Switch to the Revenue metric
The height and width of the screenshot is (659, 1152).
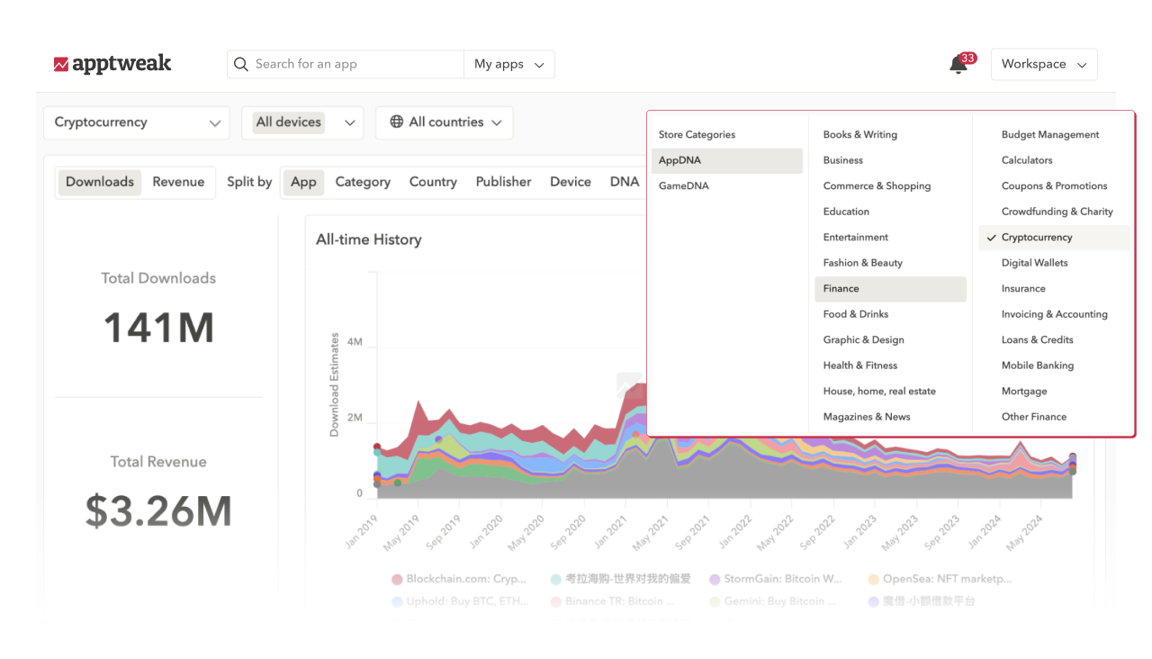(178, 182)
